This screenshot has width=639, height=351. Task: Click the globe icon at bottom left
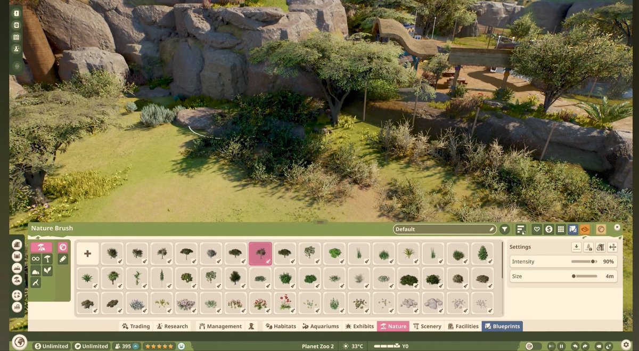20,342
